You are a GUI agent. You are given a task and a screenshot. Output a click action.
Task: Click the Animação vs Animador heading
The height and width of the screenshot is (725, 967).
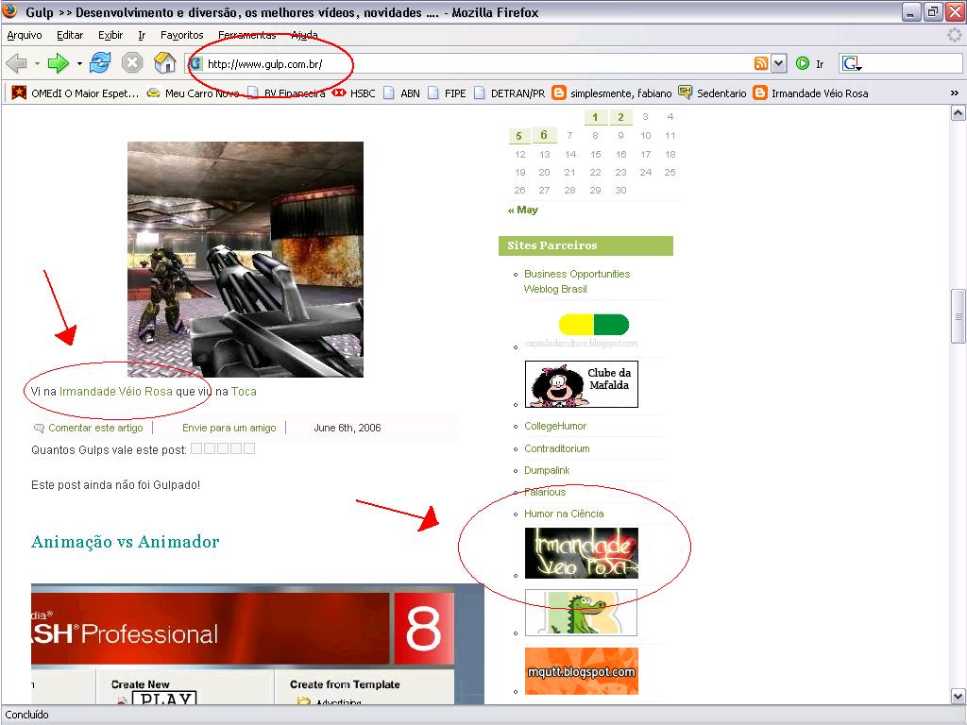pos(126,542)
